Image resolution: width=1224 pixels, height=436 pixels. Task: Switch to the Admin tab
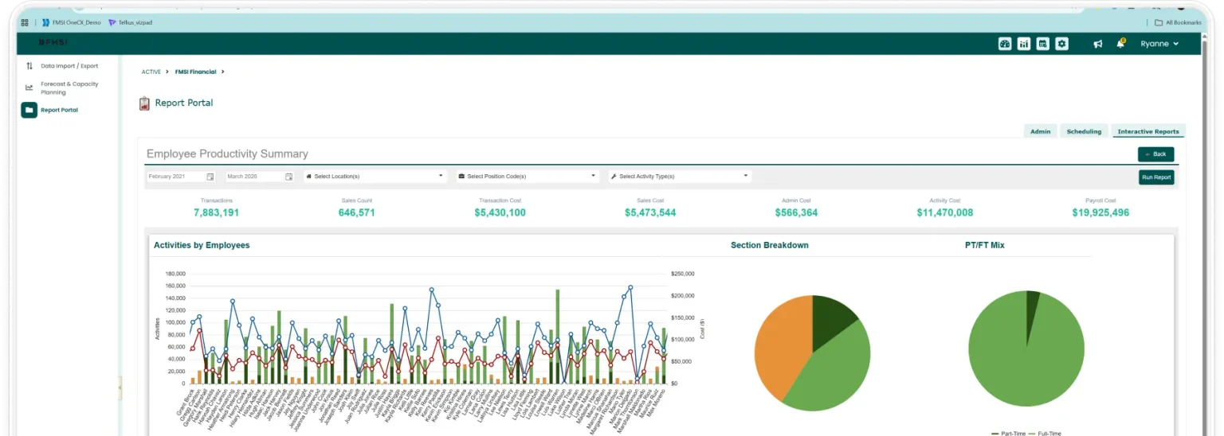(x=1040, y=131)
